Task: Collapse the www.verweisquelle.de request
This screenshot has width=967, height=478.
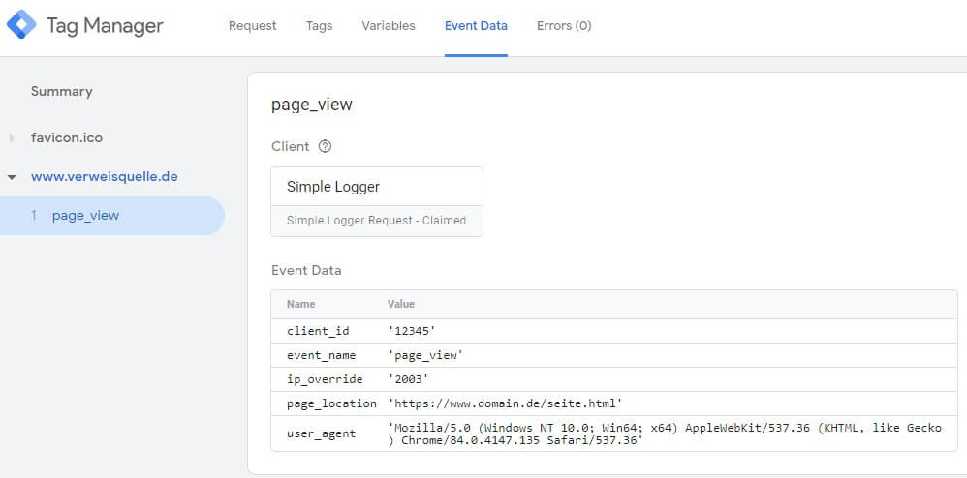Action: click(11, 177)
